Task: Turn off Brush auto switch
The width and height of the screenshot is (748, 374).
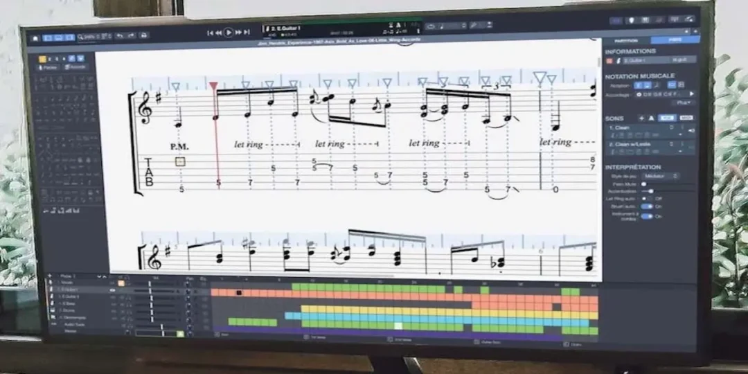Action: point(647,206)
